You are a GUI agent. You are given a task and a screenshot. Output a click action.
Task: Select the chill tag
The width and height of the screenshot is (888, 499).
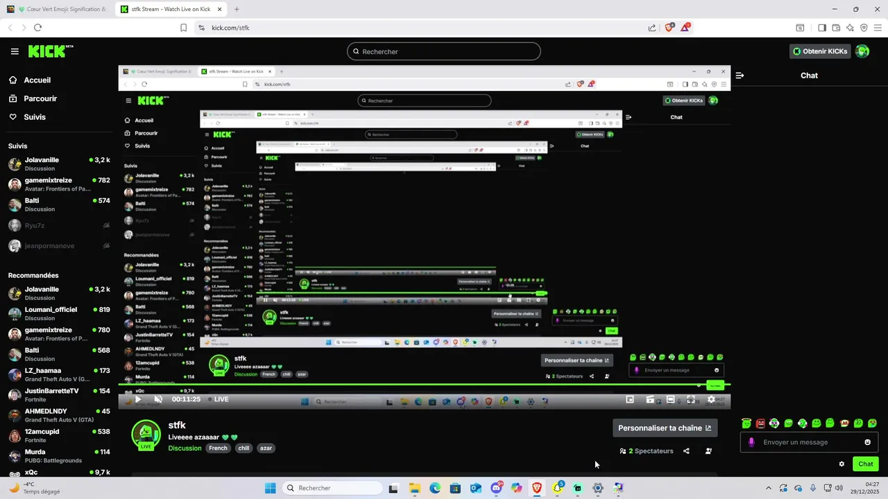click(x=244, y=448)
